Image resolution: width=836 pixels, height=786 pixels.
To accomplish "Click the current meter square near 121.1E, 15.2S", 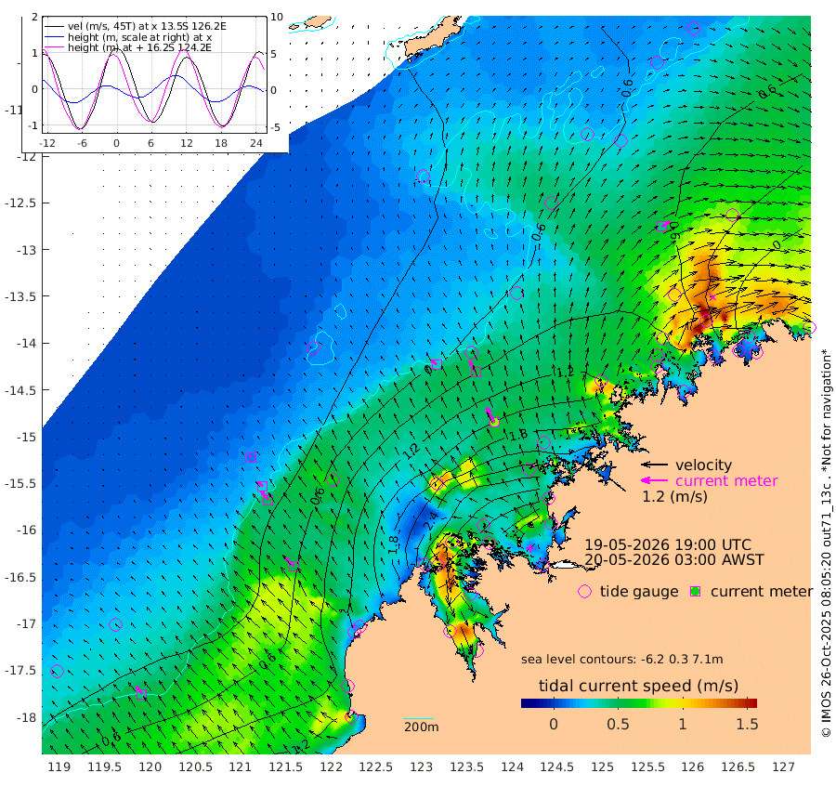I will pos(251,457).
